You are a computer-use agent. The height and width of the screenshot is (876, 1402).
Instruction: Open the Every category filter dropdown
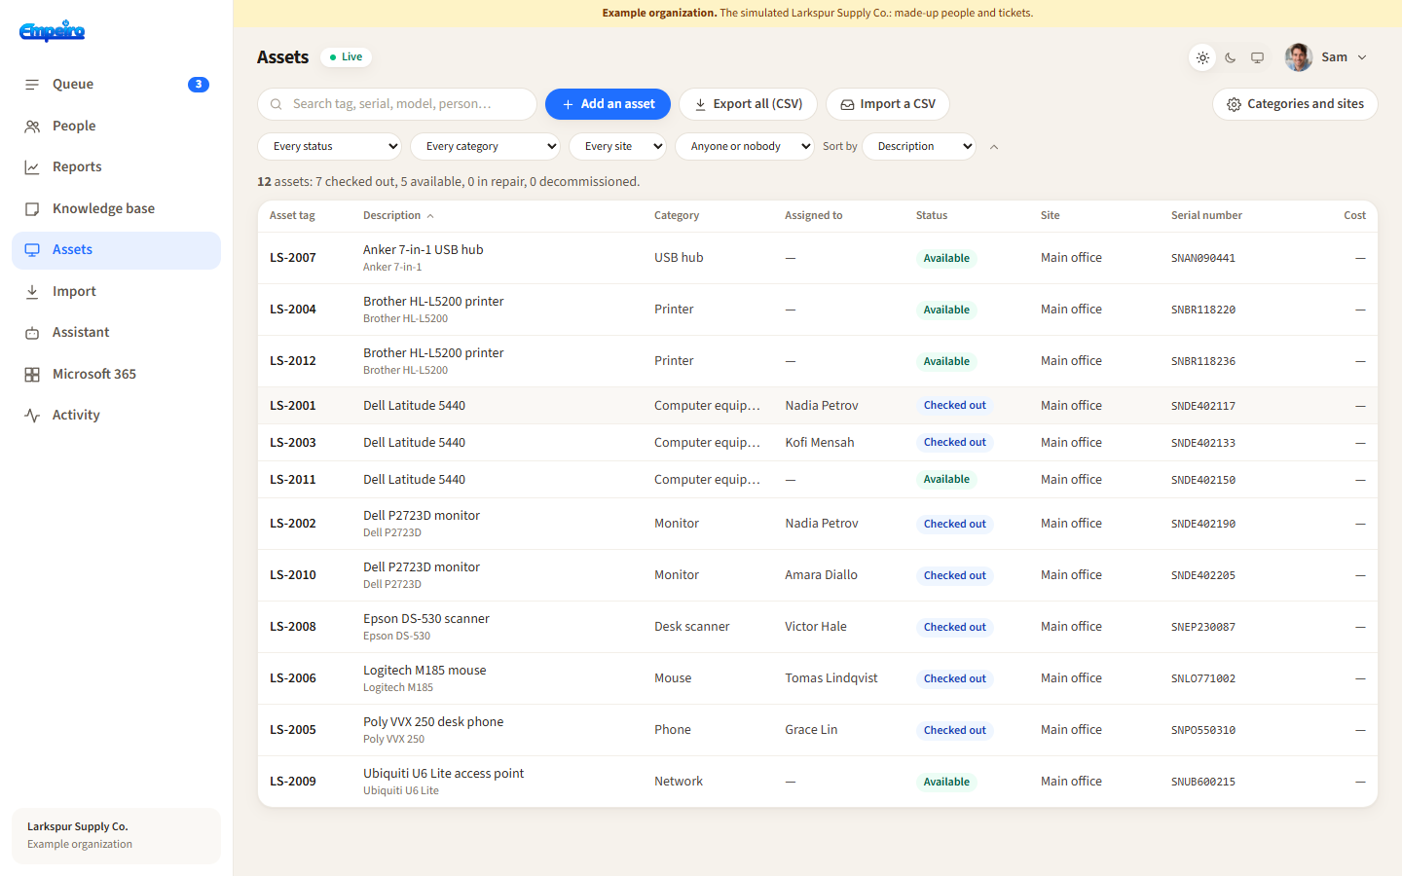coord(486,147)
